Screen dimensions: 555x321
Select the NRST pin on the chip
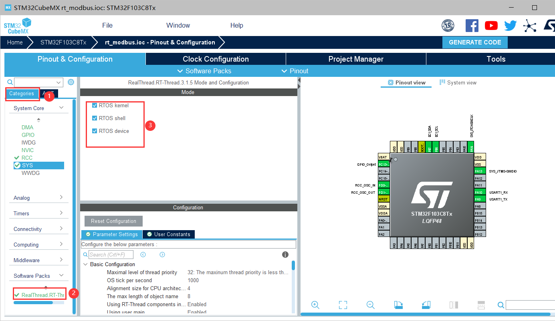[x=384, y=199]
